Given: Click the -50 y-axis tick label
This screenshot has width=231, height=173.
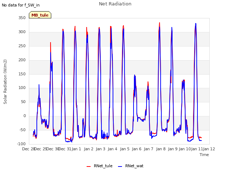Looking at the screenshot, I should click(22, 130).
